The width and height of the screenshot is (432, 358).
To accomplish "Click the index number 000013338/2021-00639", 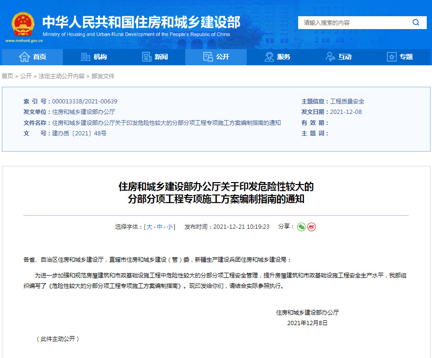I will click(85, 102).
